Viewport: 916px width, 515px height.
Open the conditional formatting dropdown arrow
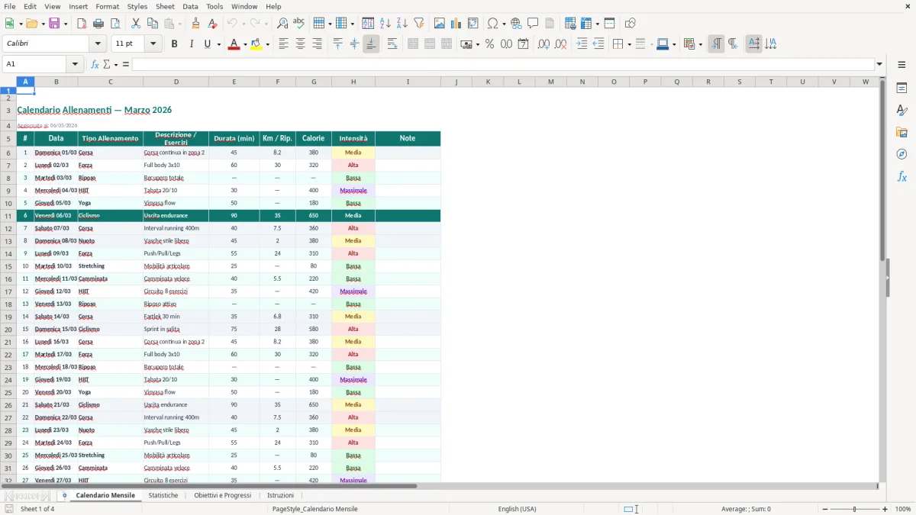(x=700, y=44)
